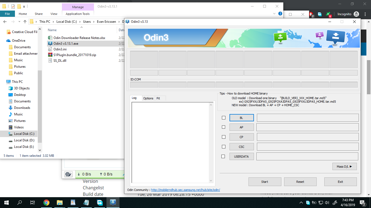
Task: Show hidden system tray icons
Action: coord(301,203)
